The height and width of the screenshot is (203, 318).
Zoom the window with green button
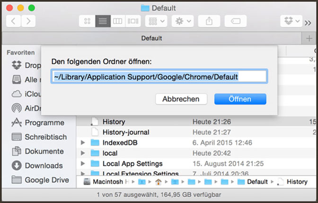(x=31, y=8)
